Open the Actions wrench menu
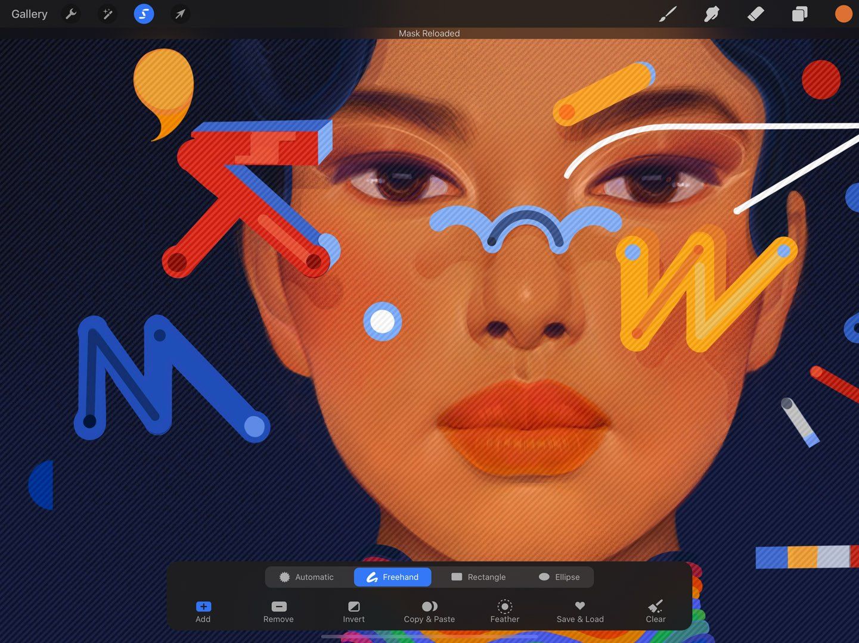This screenshot has height=643, width=859. point(71,14)
